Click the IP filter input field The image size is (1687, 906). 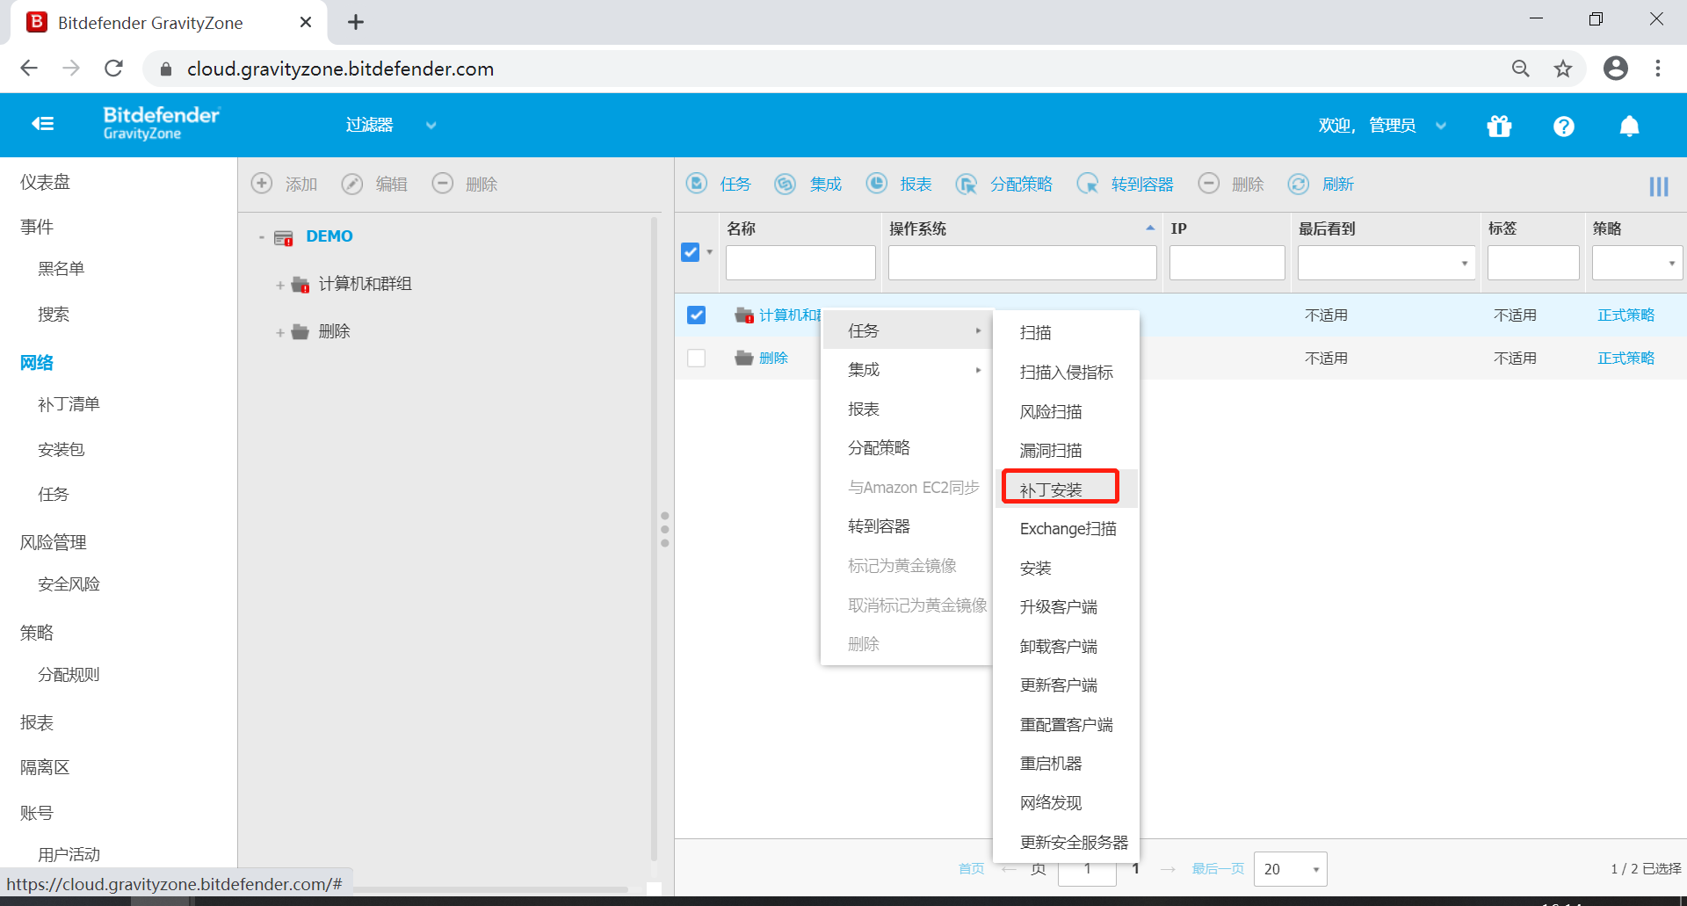tap(1227, 263)
